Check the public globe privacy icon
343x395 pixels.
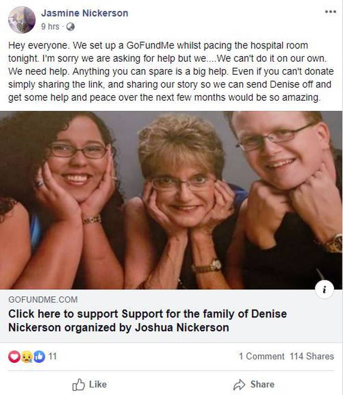pos(70,27)
